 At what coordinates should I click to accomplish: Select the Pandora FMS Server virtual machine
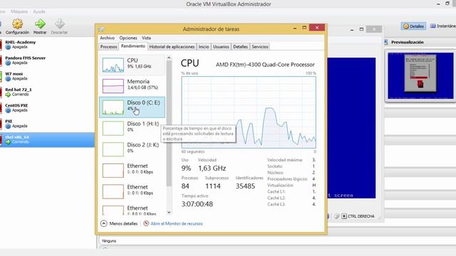pyautogui.click(x=47, y=60)
